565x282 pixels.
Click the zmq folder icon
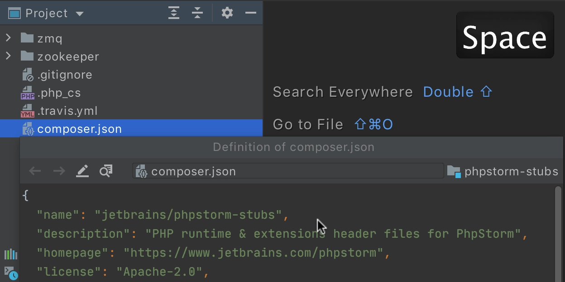pos(27,38)
